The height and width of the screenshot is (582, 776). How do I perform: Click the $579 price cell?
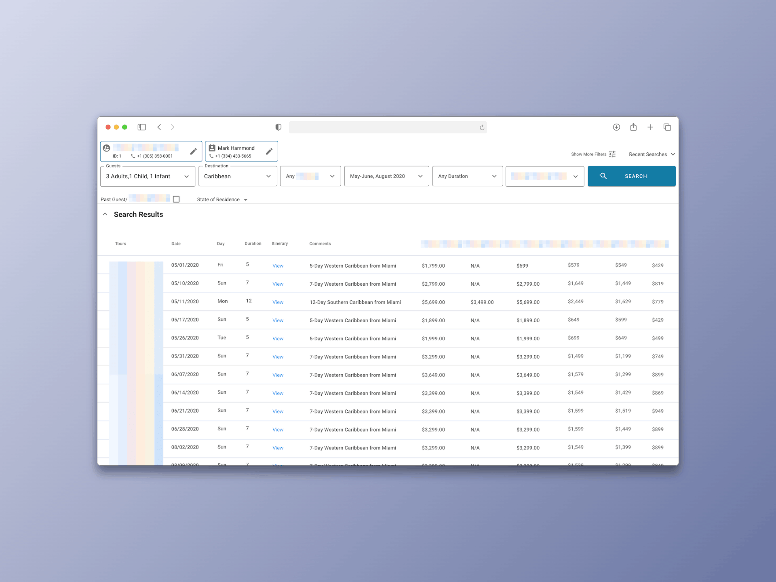click(574, 265)
